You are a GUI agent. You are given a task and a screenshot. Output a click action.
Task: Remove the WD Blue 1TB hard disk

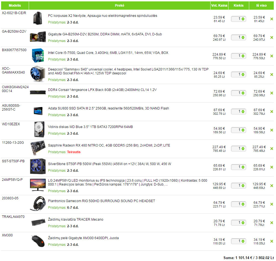(272, 130)
